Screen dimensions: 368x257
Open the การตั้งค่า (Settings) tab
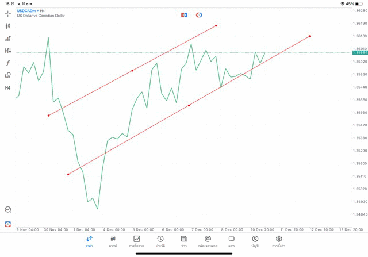pyautogui.click(x=279, y=241)
